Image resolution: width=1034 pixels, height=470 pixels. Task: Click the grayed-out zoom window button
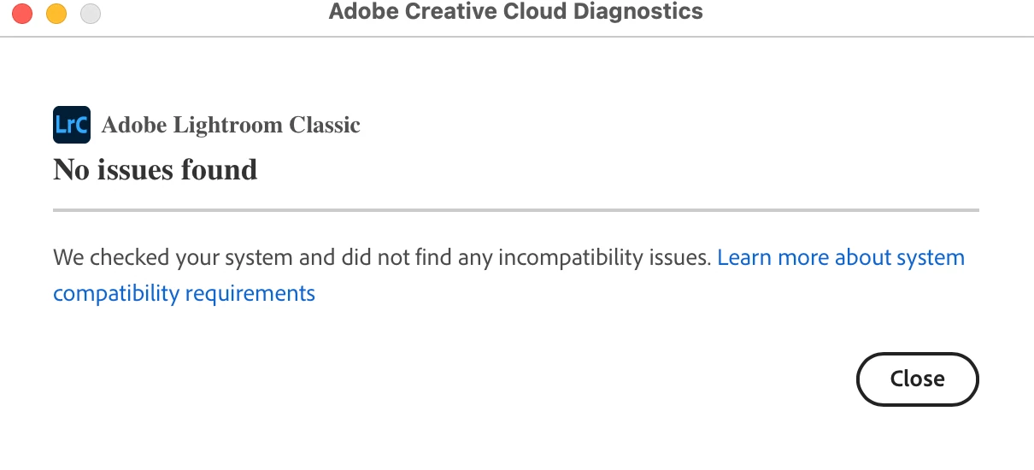90,14
